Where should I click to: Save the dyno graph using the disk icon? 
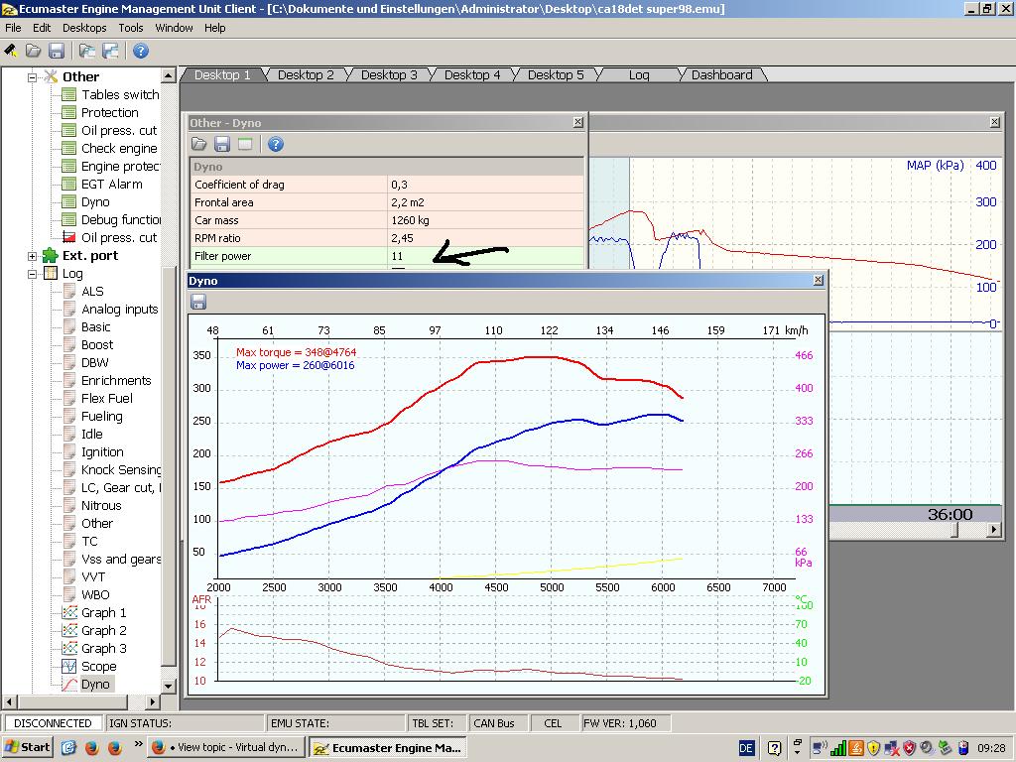pos(198,302)
